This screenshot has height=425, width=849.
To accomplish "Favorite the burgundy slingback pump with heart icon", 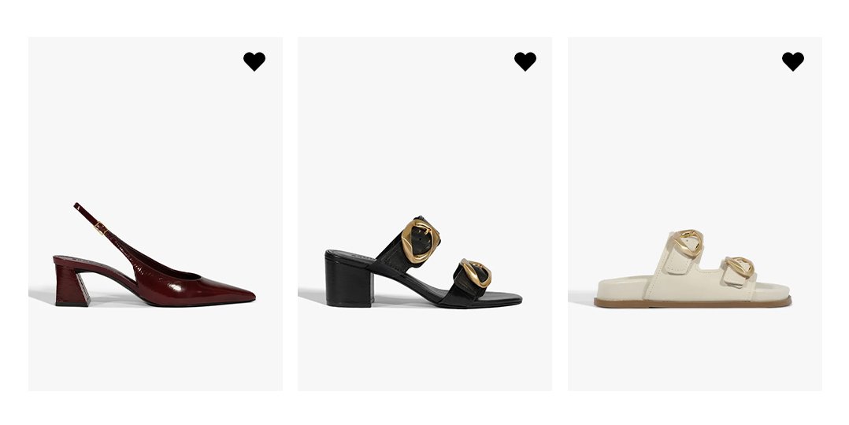I will tap(254, 61).
